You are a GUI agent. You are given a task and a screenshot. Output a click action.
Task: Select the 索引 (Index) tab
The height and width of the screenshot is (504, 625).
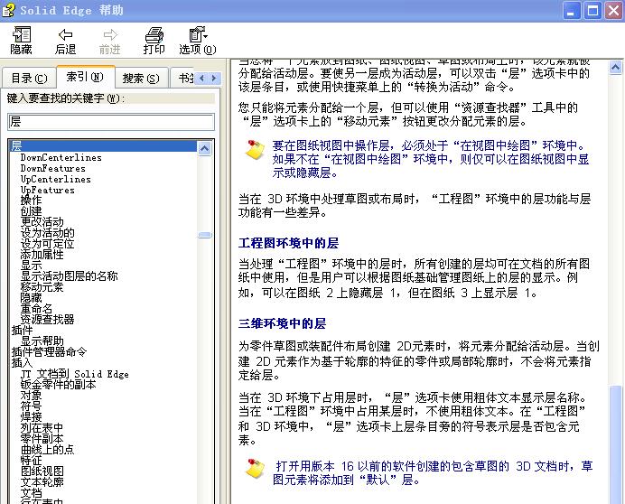pos(85,77)
